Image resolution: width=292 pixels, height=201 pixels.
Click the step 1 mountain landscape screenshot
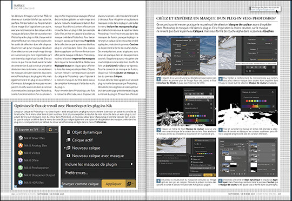tap(186, 56)
